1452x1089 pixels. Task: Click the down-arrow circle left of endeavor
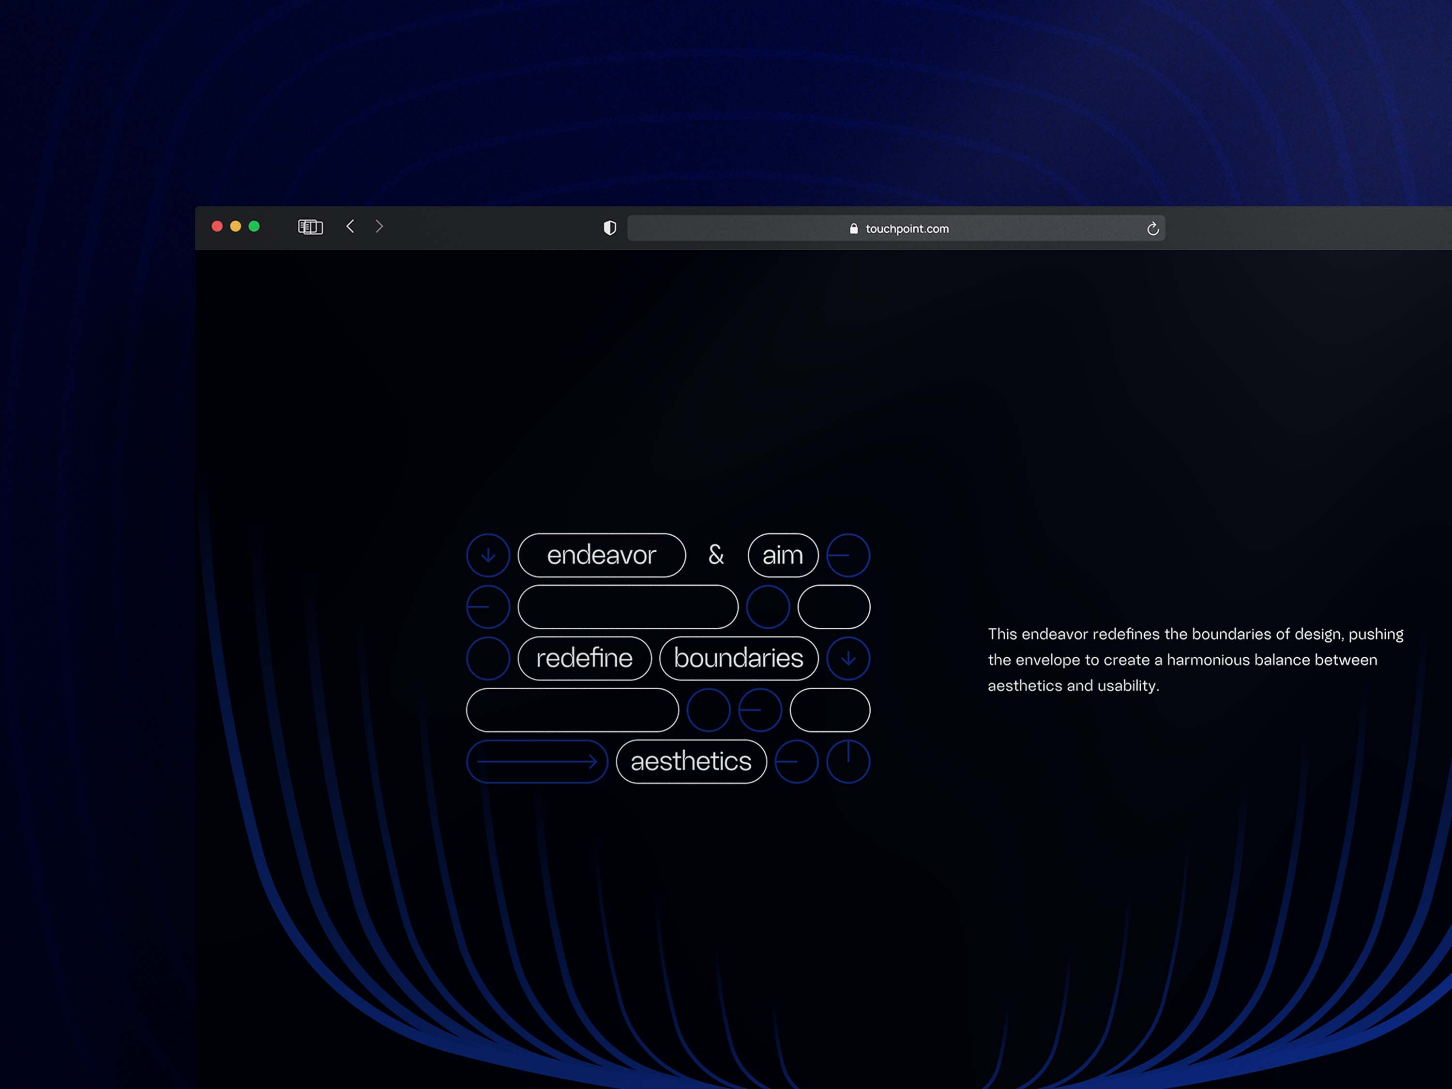coord(488,555)
